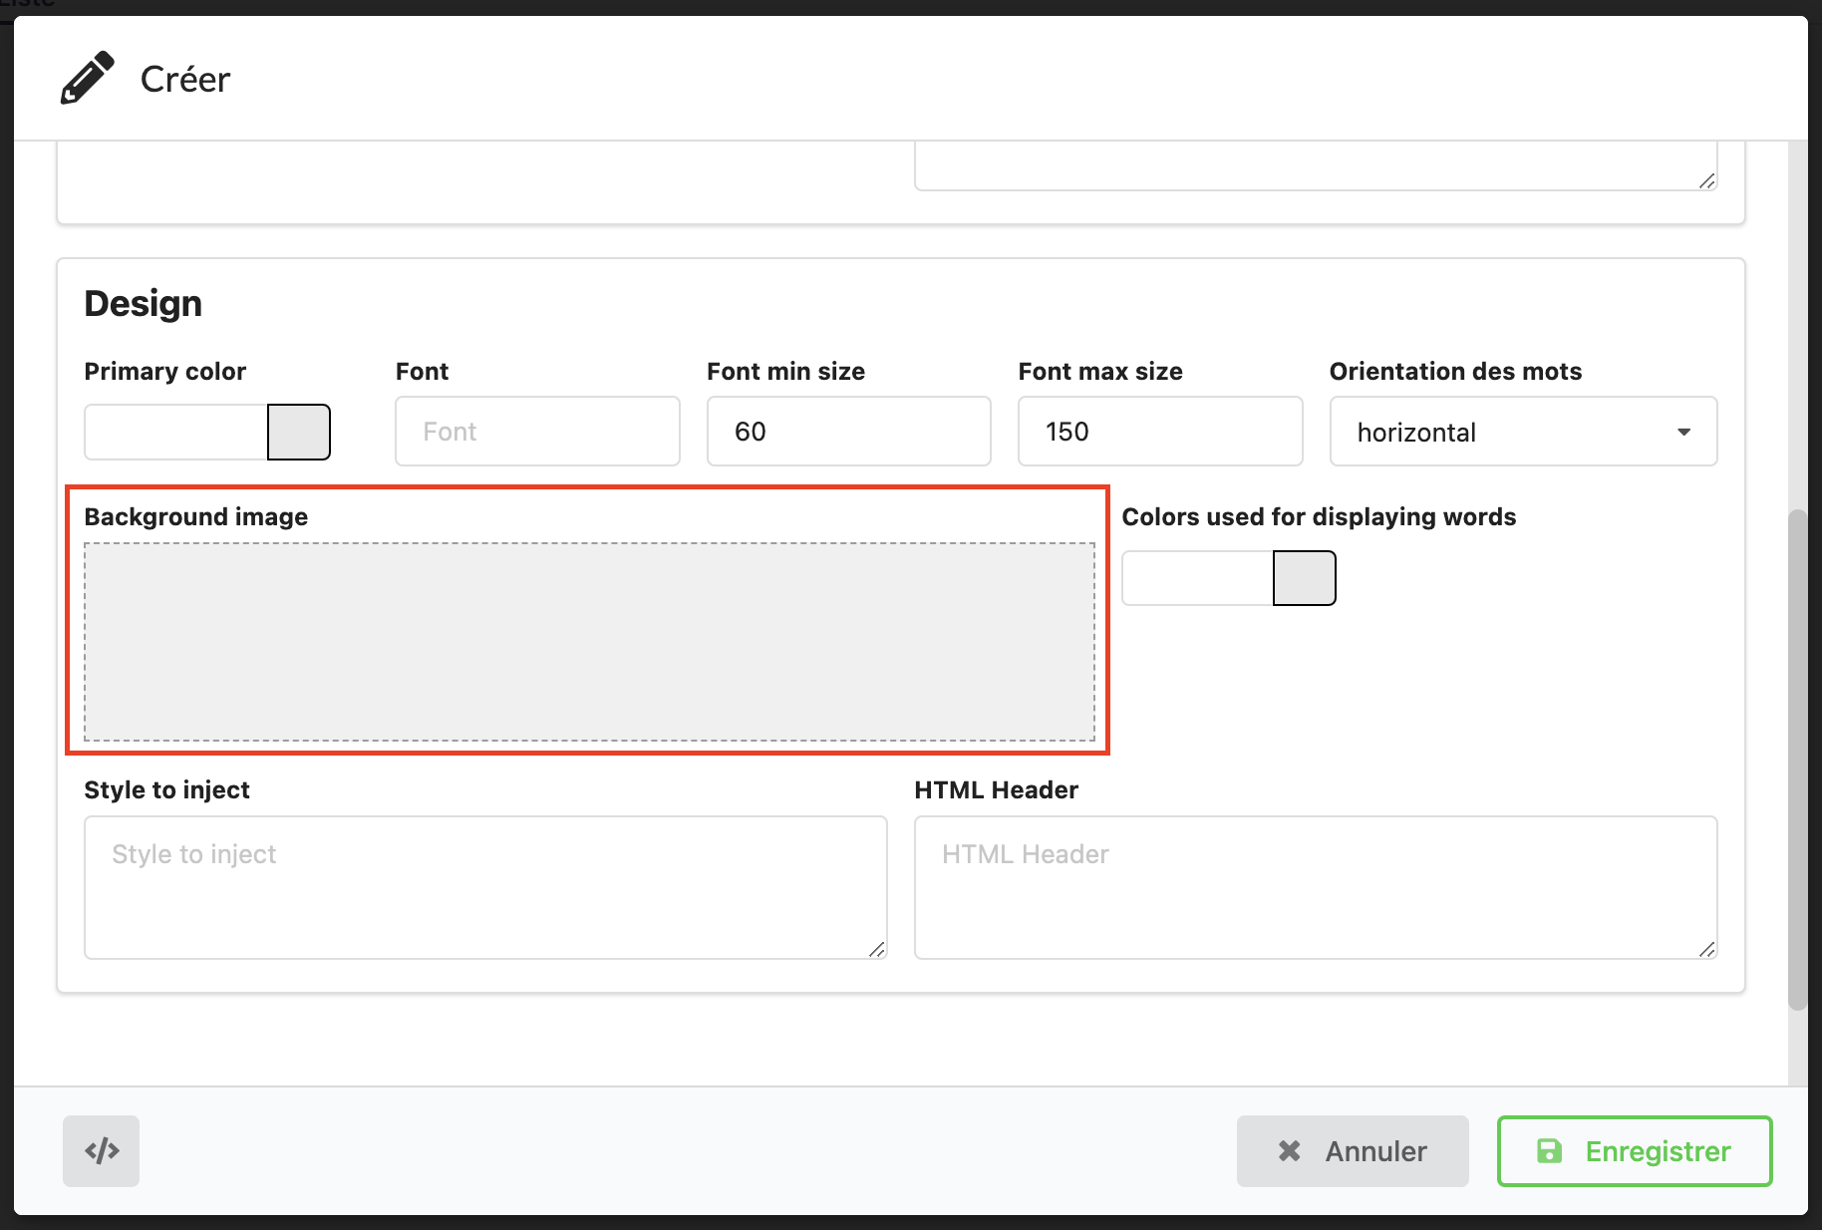
Task: Focus the HTML Header textarea
Action: point(1315,887)
